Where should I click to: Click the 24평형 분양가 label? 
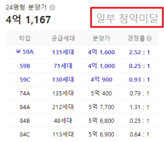26,7
